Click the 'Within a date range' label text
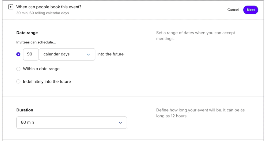 click(41, 69)
